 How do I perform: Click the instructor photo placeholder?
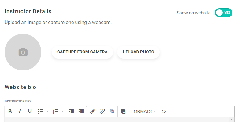coord(23,52)
